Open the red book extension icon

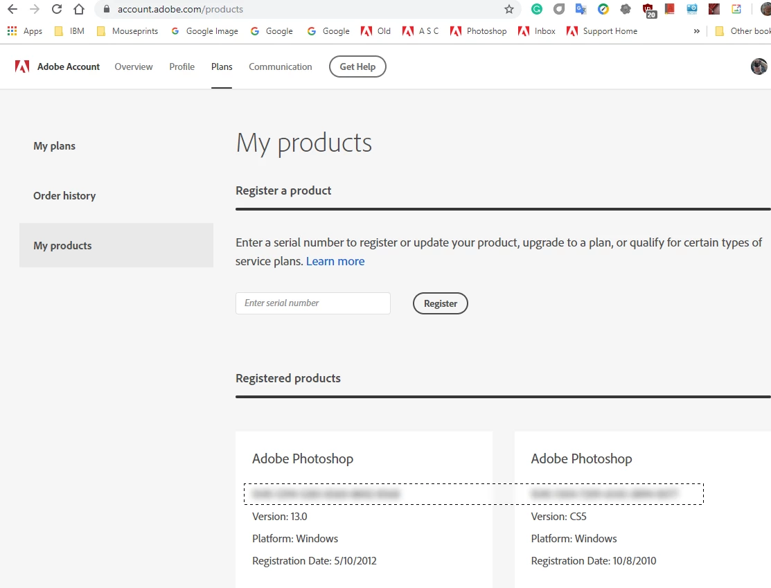[669, 9]
